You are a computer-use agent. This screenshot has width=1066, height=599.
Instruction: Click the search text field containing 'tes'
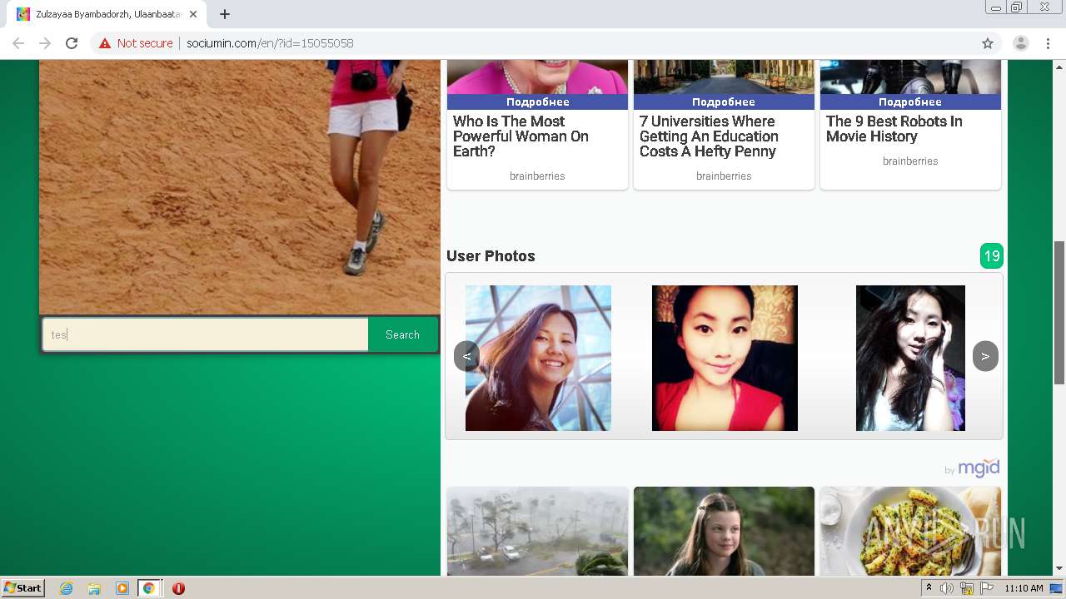click(206, 334)
